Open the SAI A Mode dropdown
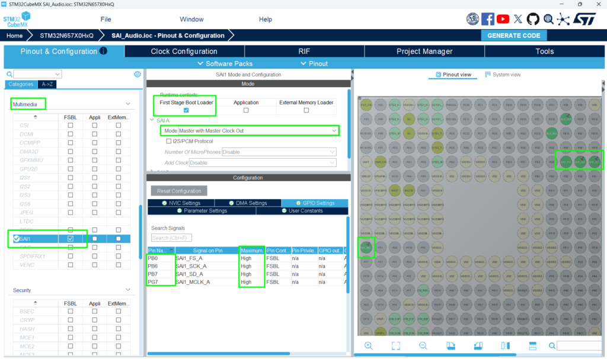The image size is (607, 359). (x=258, y=130)
